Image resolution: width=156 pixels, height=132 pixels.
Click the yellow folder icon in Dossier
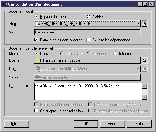tap(38, 60)
